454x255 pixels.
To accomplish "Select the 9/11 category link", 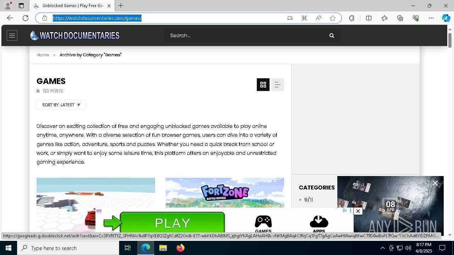I will pos(309,200).
